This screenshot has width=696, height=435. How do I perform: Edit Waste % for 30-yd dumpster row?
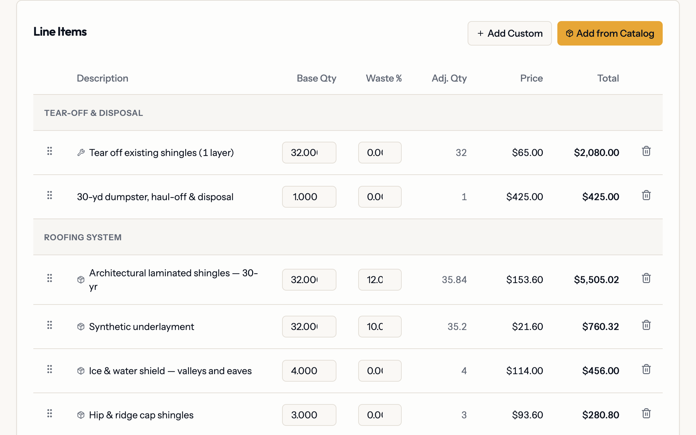[x=380, y=197]
